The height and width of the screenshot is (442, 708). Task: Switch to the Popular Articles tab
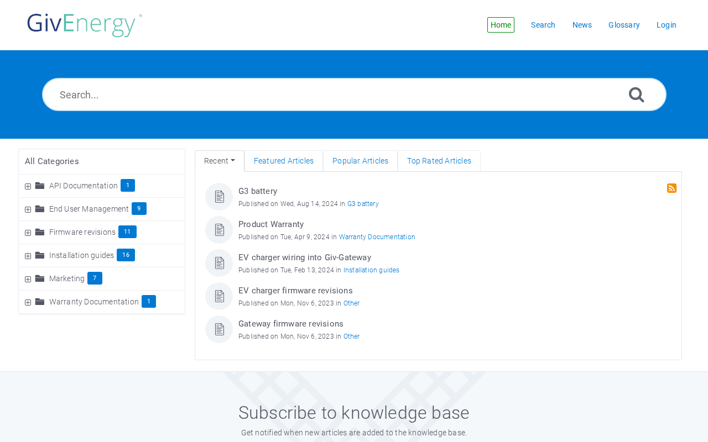pyautogui.click(x=360, y=161)
